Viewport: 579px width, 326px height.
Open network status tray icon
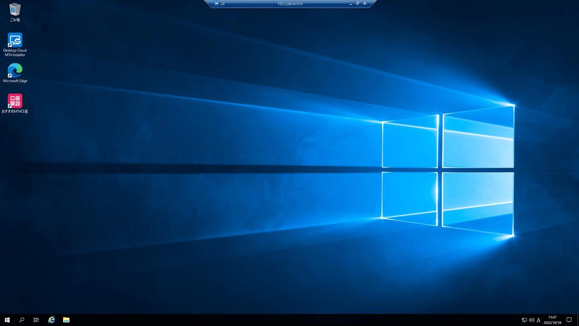coord(524,320)
